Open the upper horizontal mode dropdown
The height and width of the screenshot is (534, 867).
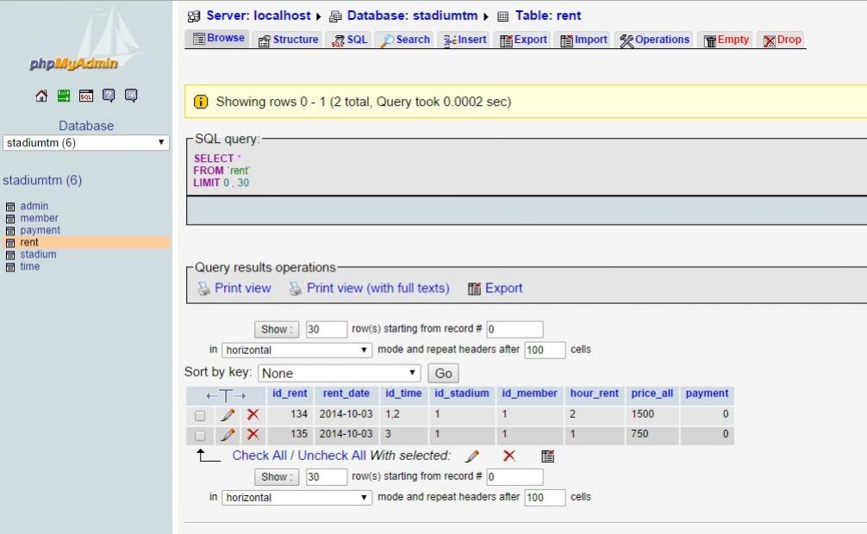point(296,350)
